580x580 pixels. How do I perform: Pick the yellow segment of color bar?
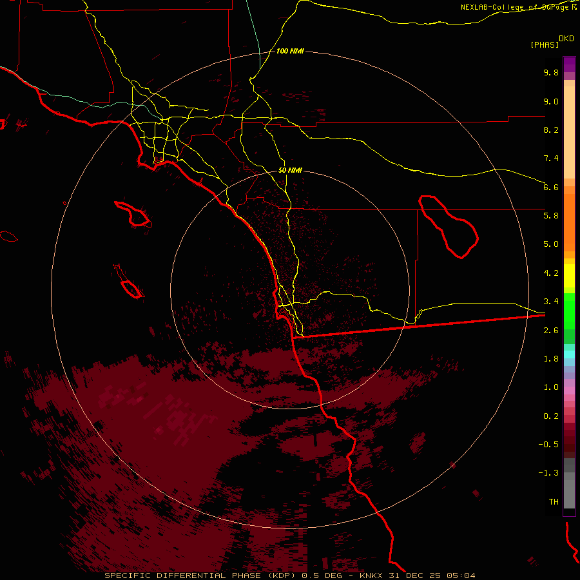(569, 276)
